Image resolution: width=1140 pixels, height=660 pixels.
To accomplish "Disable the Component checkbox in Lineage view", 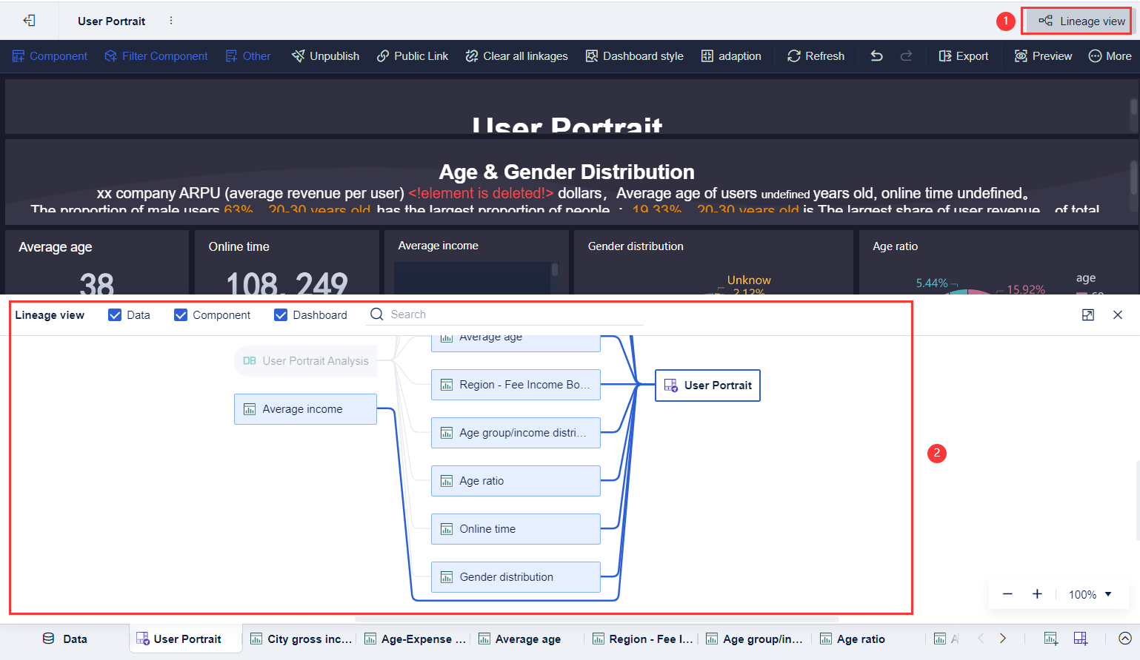I will 181,314.
